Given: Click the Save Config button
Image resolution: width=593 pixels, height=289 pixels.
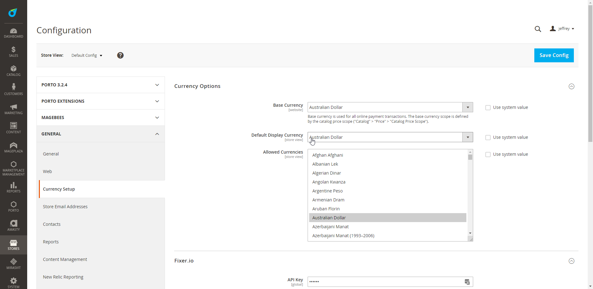Looking at the screenshot, I should (554, 56).
